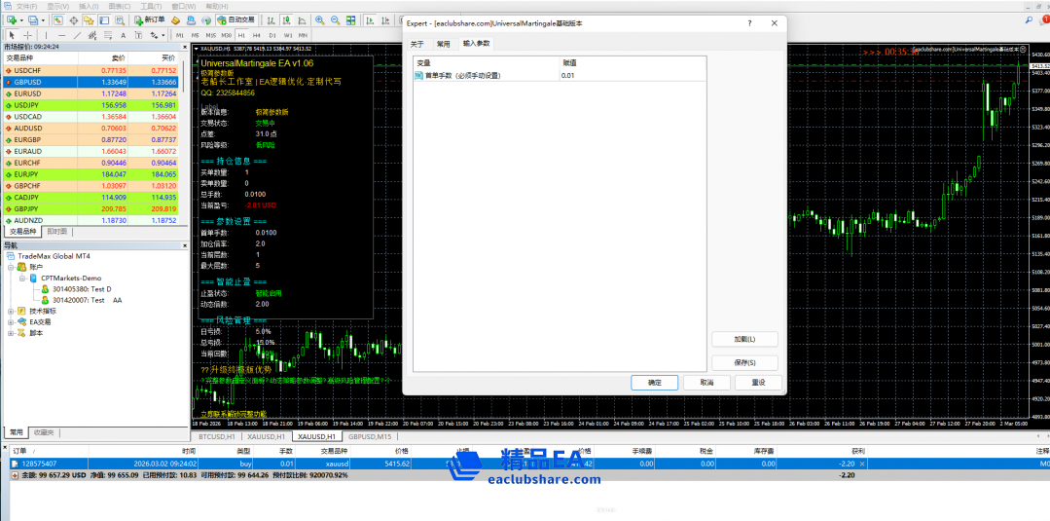The width and height of the screenshot is (1050, 521).
Task: Select the text label 'A' drawing tool
Action: [124, 36]
